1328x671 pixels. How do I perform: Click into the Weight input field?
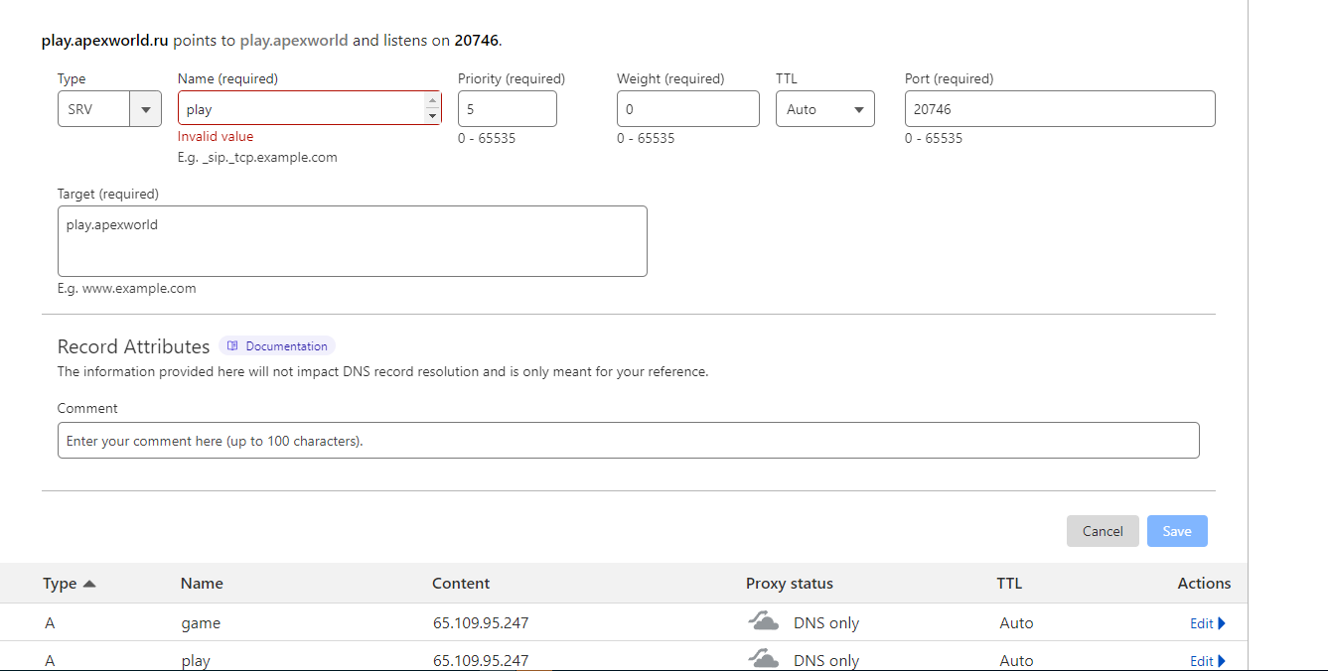coord(687,109)
